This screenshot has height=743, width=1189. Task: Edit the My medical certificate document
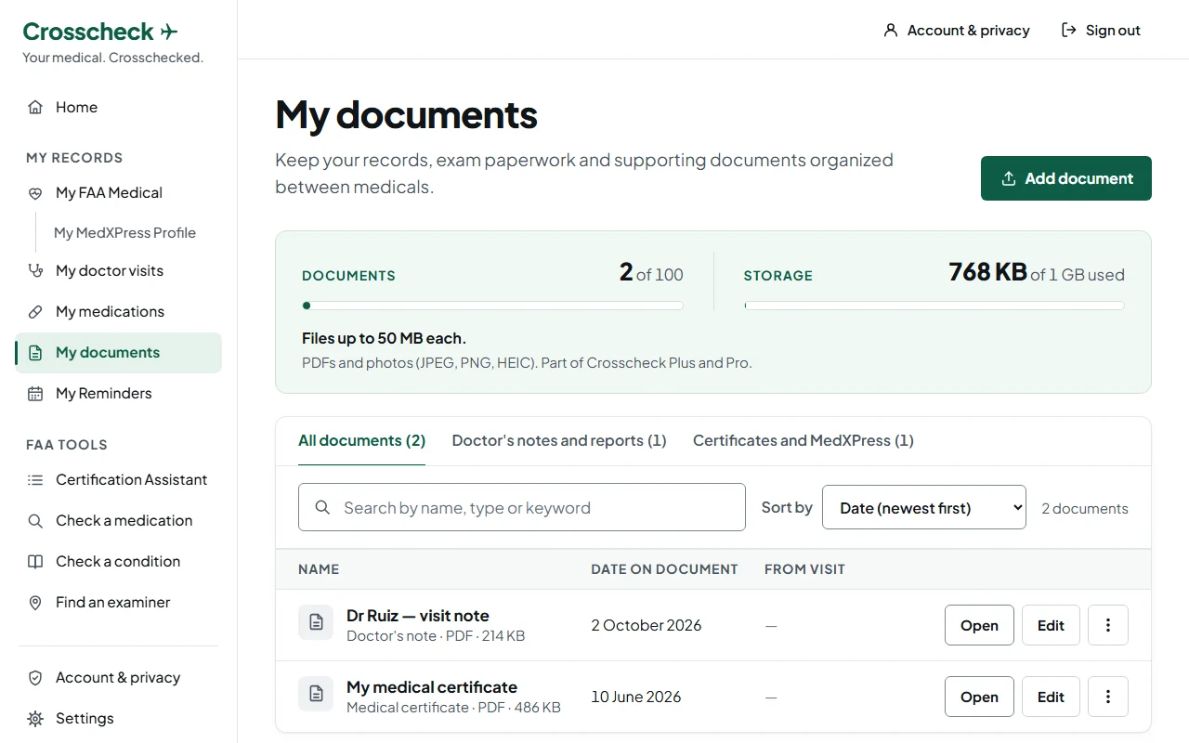1051,697
